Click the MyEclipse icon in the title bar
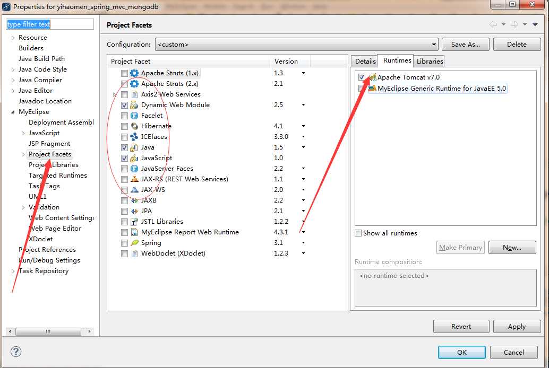 (x=6, y=6)
